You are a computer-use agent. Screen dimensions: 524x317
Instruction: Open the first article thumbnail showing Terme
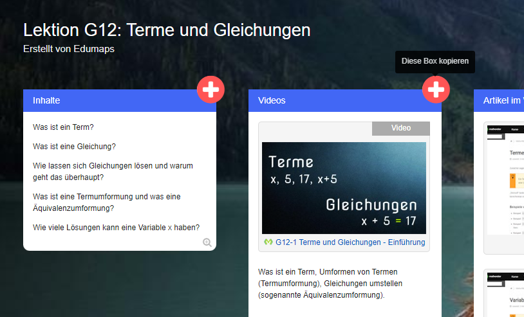click(505, 180)
